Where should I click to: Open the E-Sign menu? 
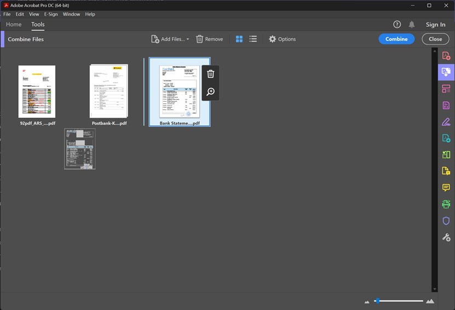click(51, 14)
